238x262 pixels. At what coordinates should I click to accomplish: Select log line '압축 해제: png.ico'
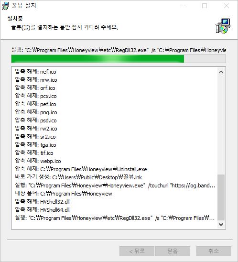(36, 112)
